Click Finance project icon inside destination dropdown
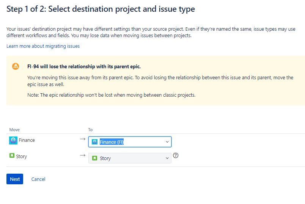 pos(94,142)
